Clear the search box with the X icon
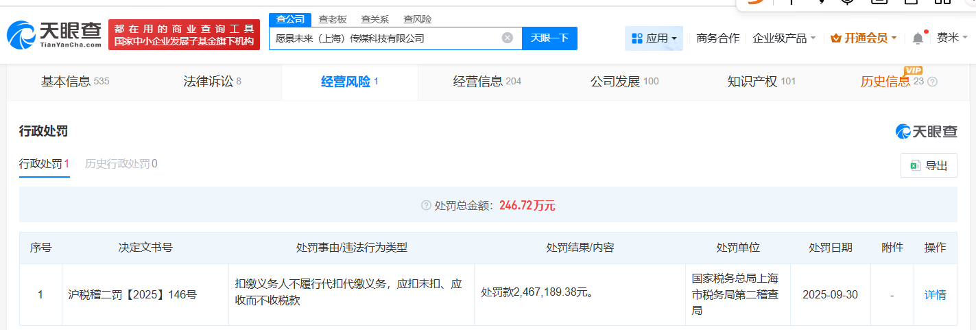 pos(507,38)
